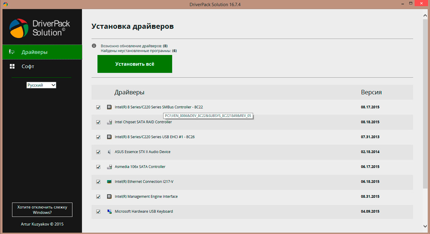Click the Microsoft USB Keyboard device icon
The height and width of the screenshot is (234, 430).
point(109,212)
